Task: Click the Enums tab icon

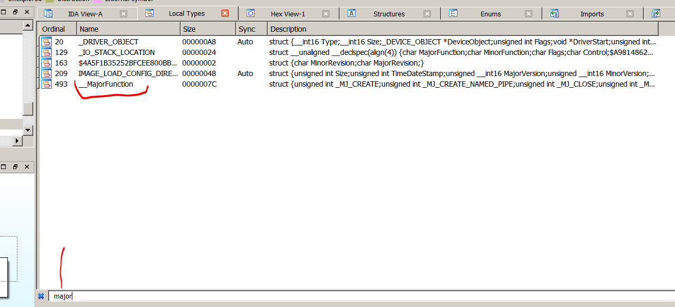Action: (453, 14)
